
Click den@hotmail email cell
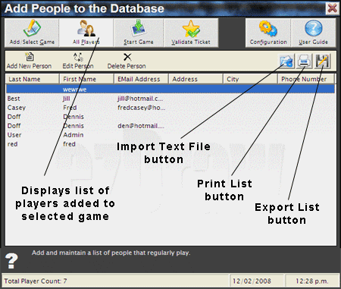click(x=141, y=126)
